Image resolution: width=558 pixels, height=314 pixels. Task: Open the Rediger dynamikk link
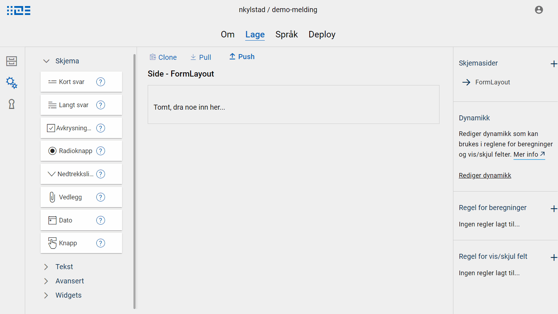[x=485, y=175]
